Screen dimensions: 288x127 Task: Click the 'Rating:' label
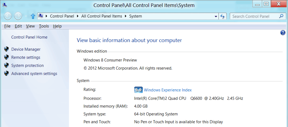tap(90, 90)
